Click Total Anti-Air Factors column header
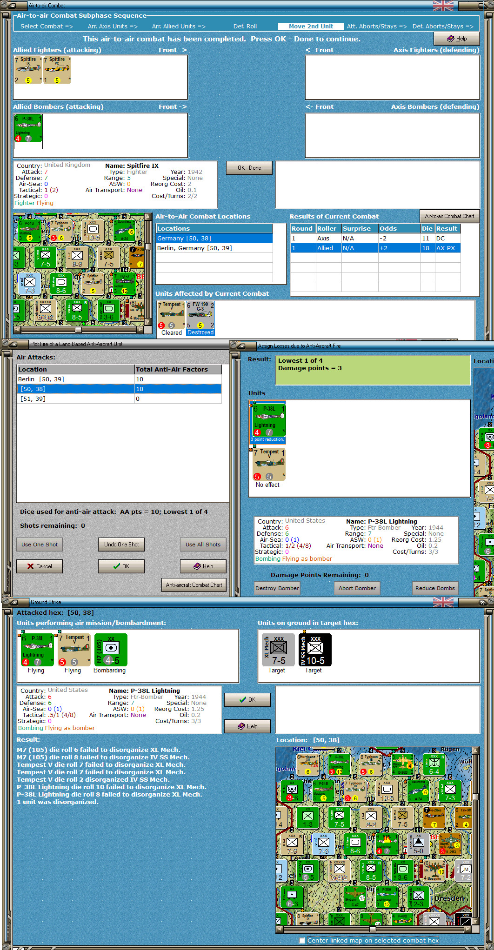Image resolution: width=494 pixels, height=950 pixels. tap(178, 369)
